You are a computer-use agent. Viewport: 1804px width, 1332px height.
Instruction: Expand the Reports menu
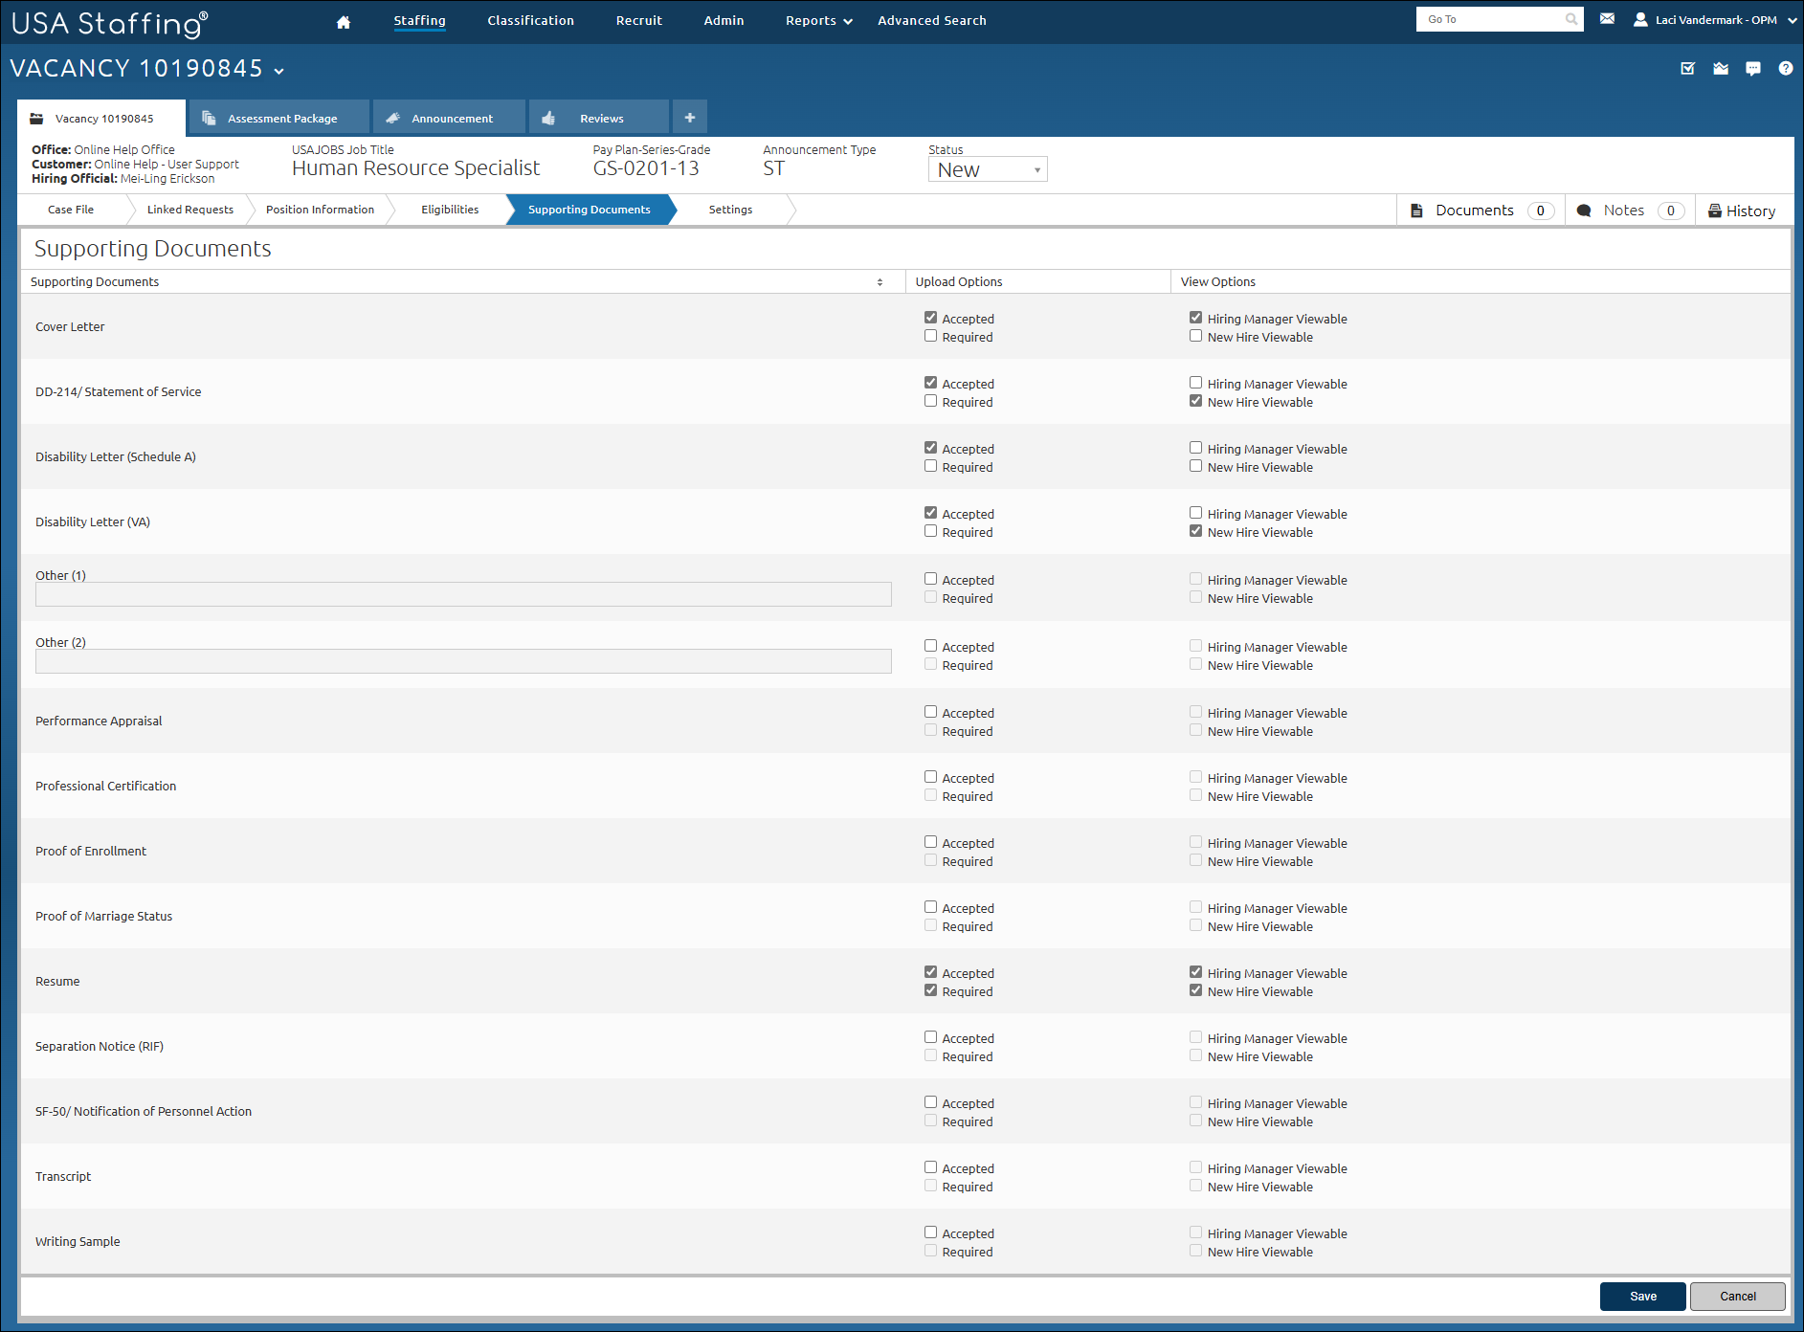818,21
